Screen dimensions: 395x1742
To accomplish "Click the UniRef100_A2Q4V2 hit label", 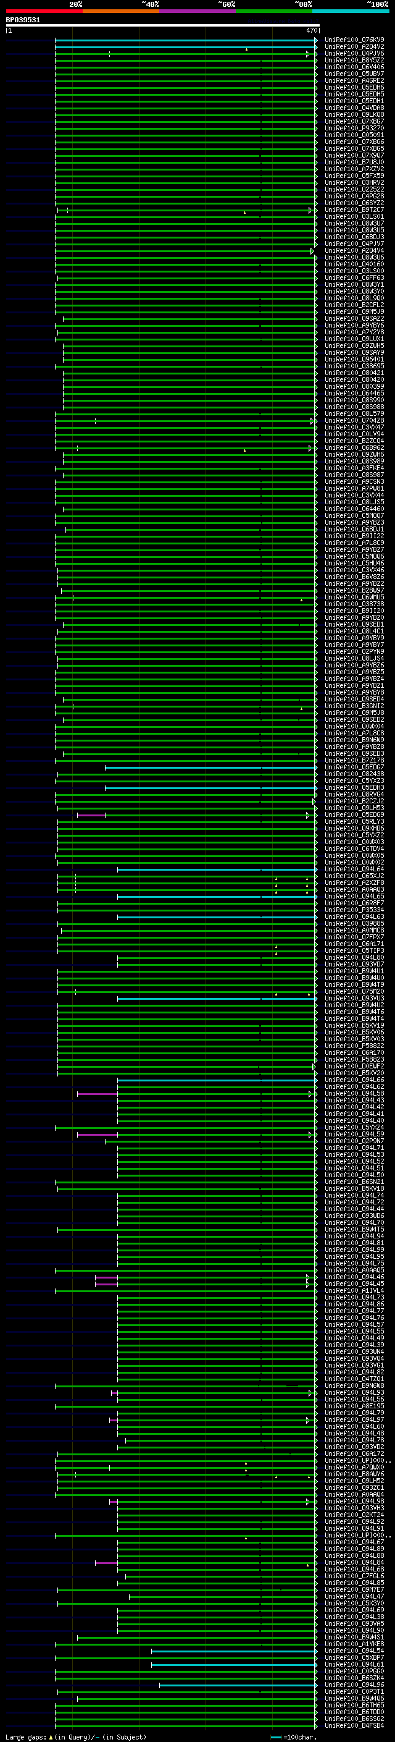I will tap(354, 47).
